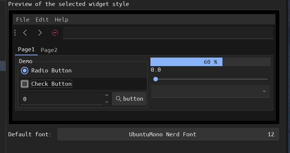Click the red stop circle icon
The height and width of the screenshot is (153, 290).
point(55,33)
